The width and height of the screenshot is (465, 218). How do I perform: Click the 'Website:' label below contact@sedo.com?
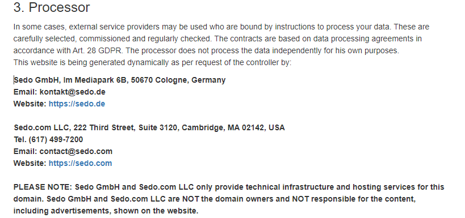pos(30,163)
